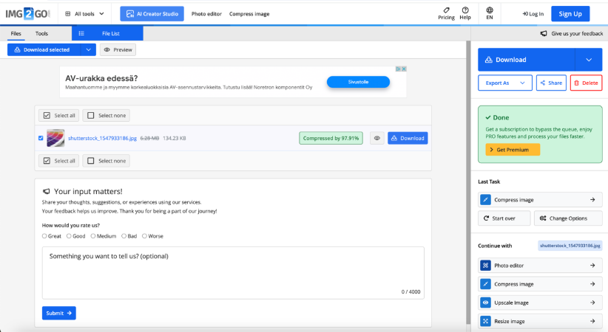Click the red Delete trash button

pos(586,83)
